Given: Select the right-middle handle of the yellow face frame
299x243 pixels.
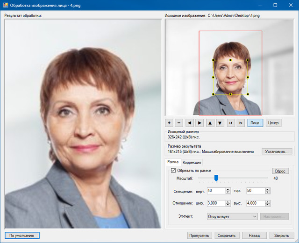Looking at the screenshot, I should (248, 77).
